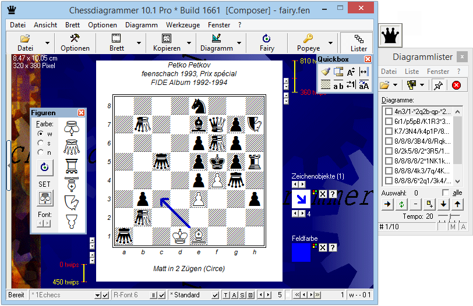Click the Brett toolbar icon

click(116, 38)
